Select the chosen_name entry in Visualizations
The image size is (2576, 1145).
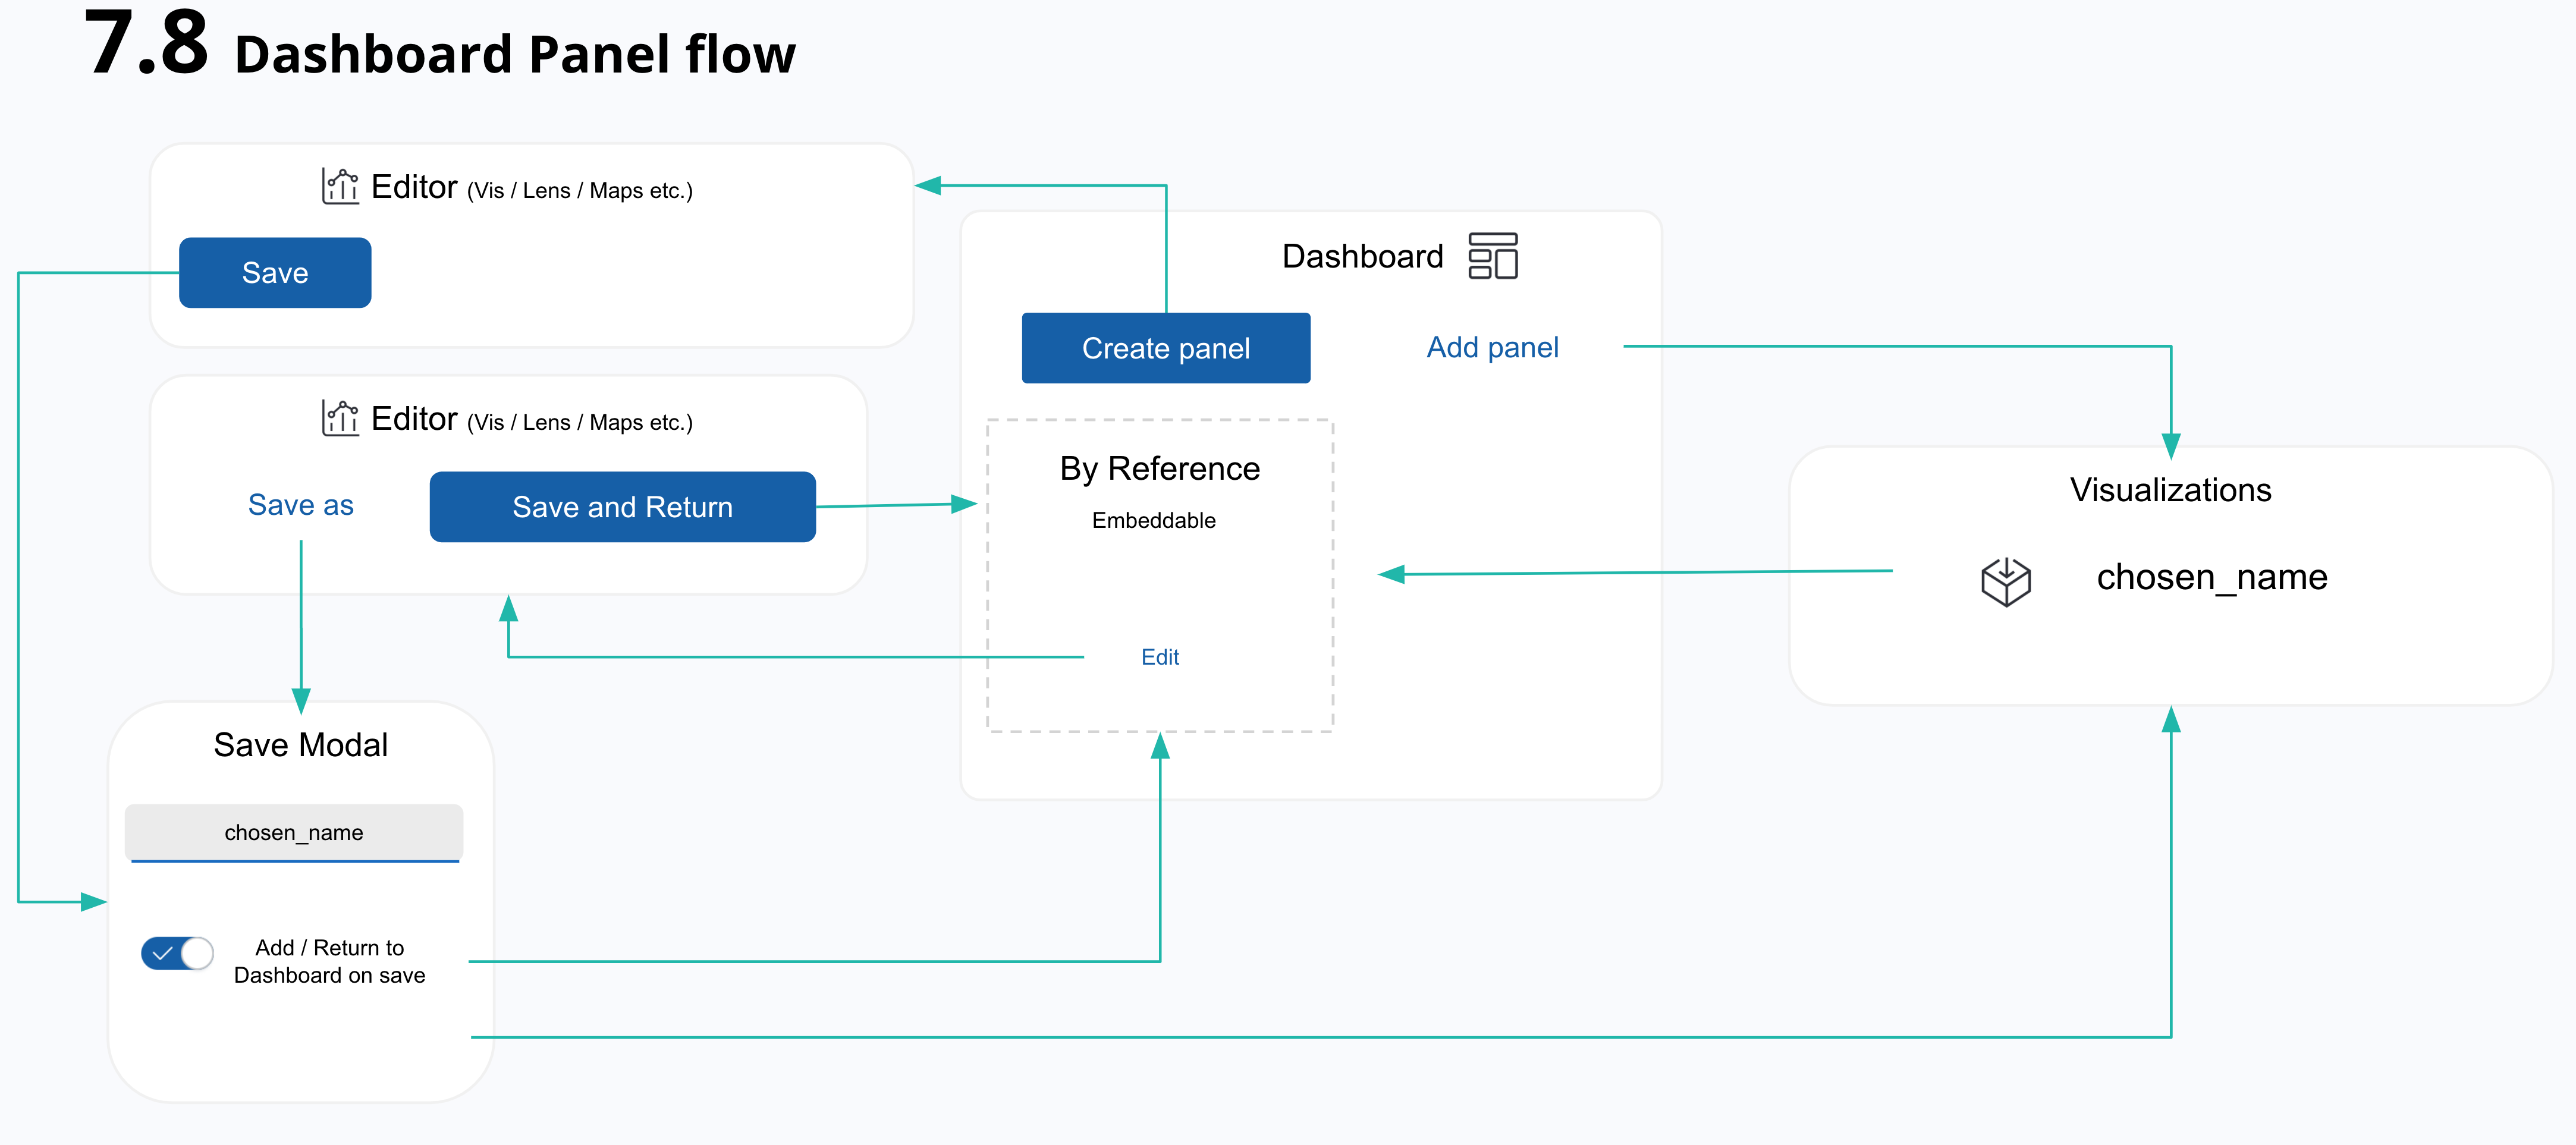point(2211,577)
